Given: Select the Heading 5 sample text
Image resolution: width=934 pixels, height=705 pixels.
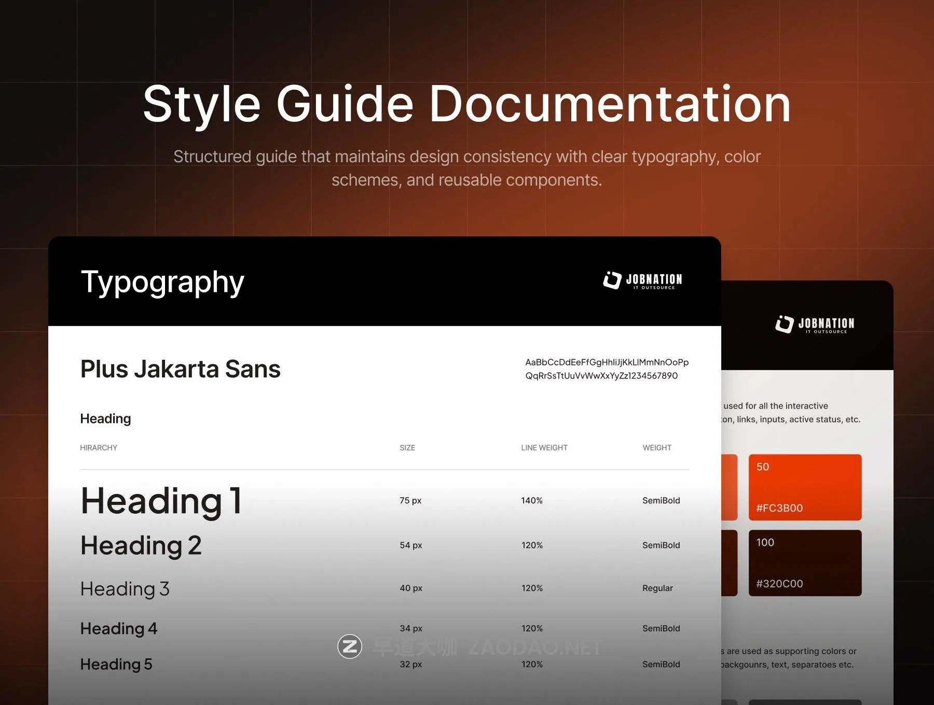Looking at the screenshot, I should click(x=116, y=665).
